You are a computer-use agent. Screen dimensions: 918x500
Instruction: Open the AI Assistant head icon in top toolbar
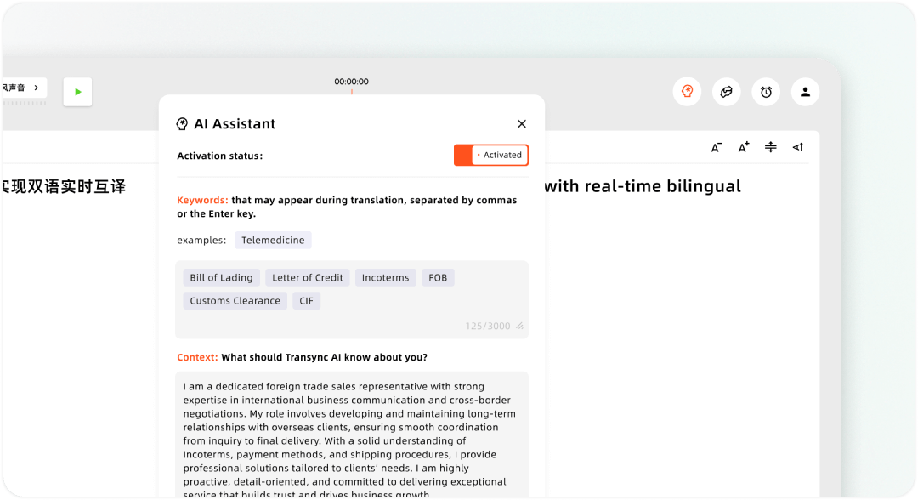point(688,92)
